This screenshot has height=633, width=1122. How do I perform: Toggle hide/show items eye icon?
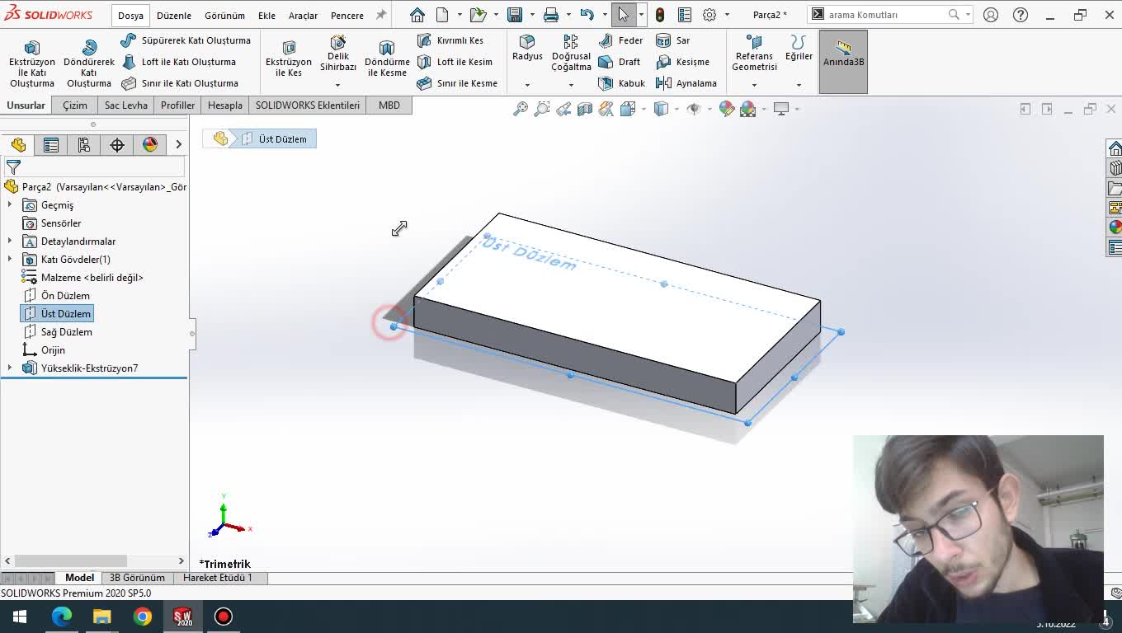coord(693,109)
